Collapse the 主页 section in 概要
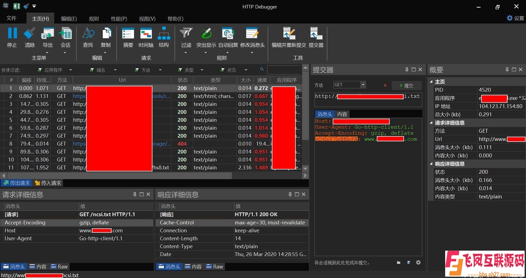526x278 pixels. (x=431, y=82)
